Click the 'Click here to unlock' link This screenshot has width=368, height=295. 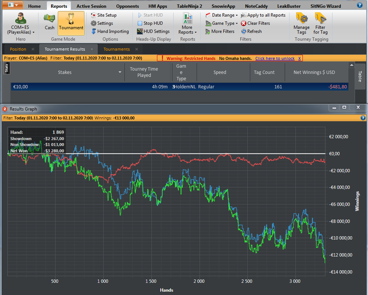coord(275,58)
